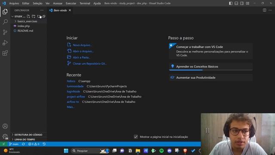
Task: Open Notion from the taskbar
Action: (130, 151)
